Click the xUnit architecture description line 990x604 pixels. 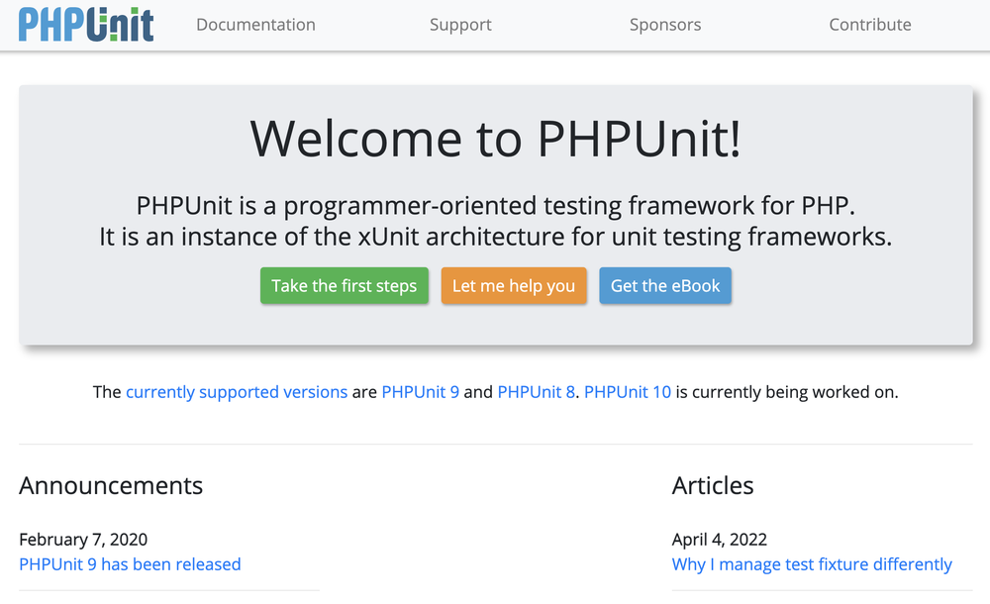point(496,237)
